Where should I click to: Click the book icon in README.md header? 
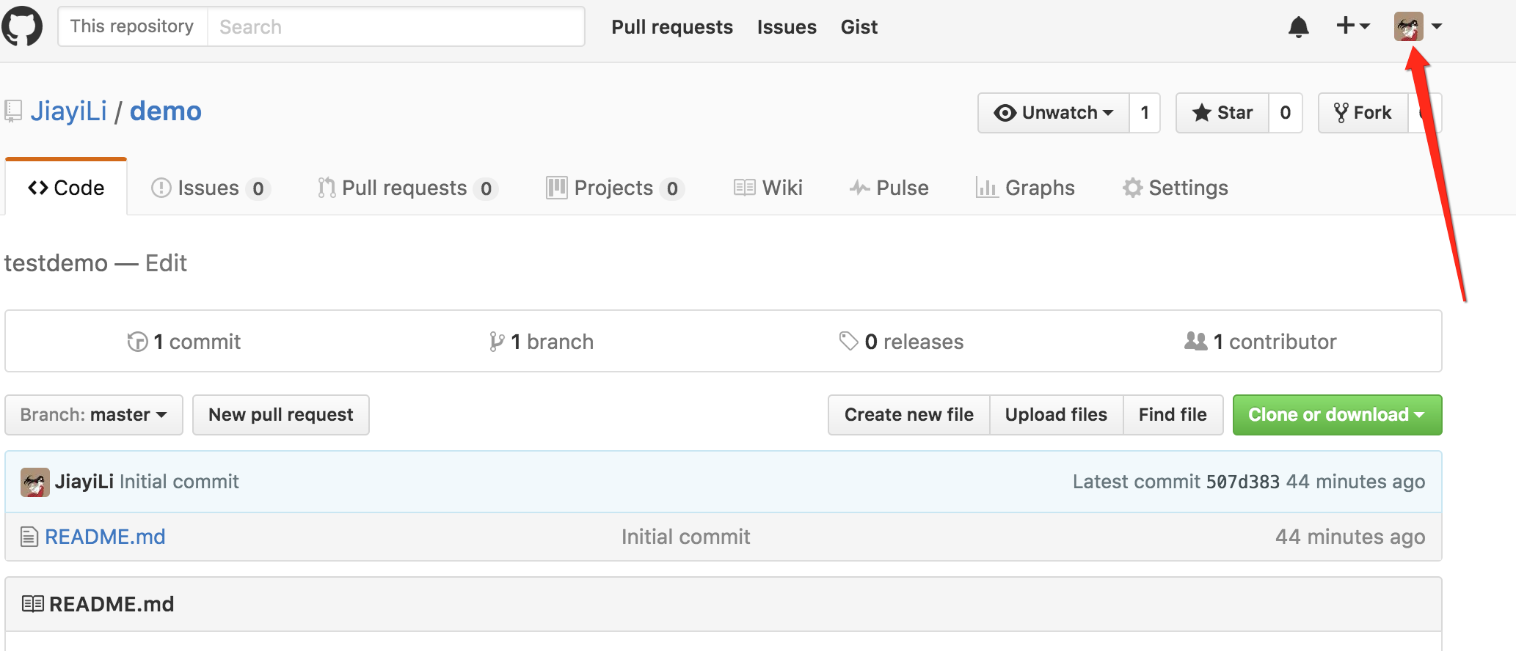(32, 604)
